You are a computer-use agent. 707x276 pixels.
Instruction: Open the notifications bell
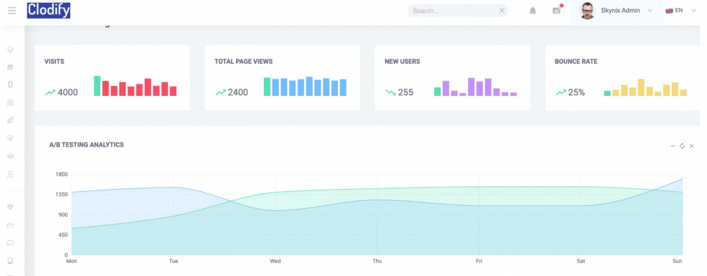(533, 10)
